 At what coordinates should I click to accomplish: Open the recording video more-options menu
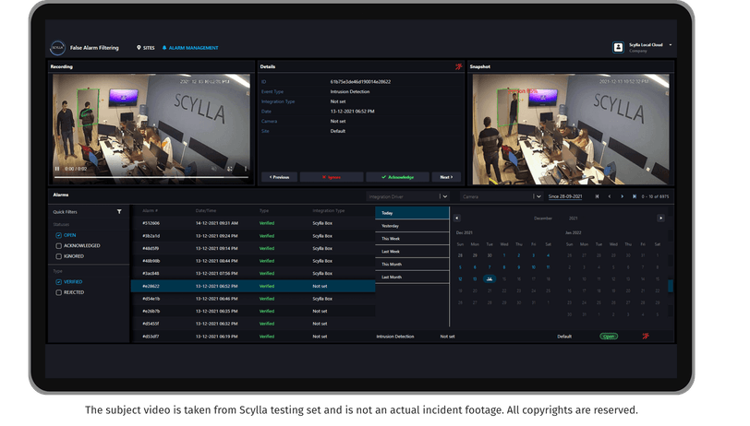[246, 169]
